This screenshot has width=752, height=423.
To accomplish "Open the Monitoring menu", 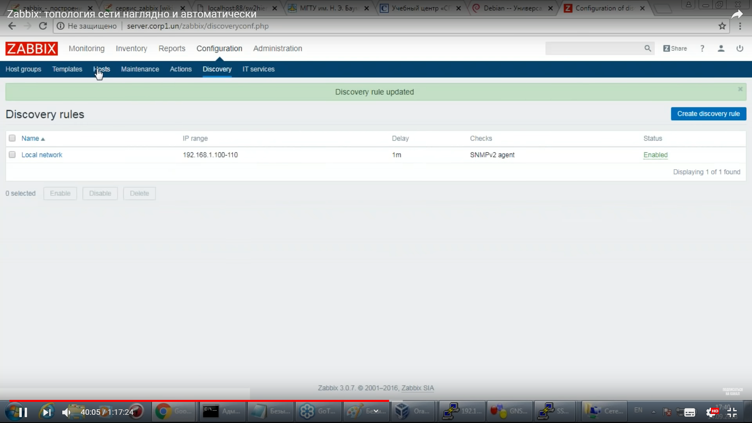I will coord(87,49).
